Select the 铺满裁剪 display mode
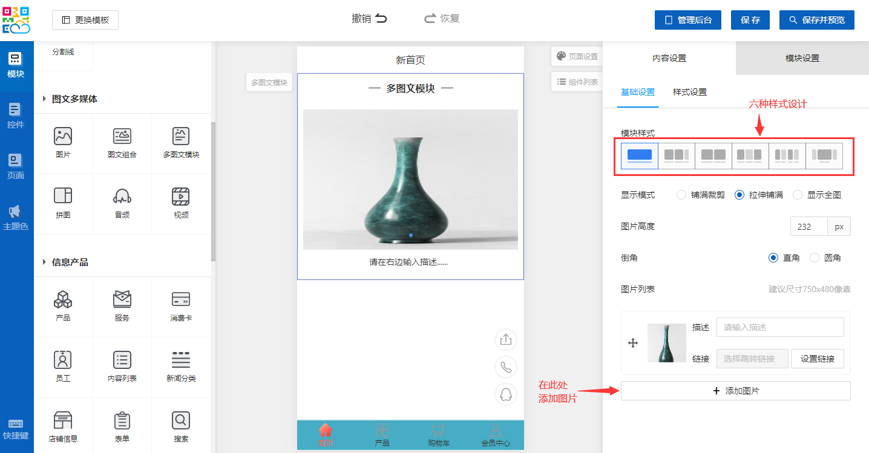The height and width of the screenshot is (453, 869). point(681,195)
